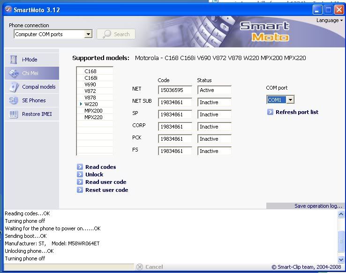Click the arrow icon beside Refresh port list

tap(270, 112)
